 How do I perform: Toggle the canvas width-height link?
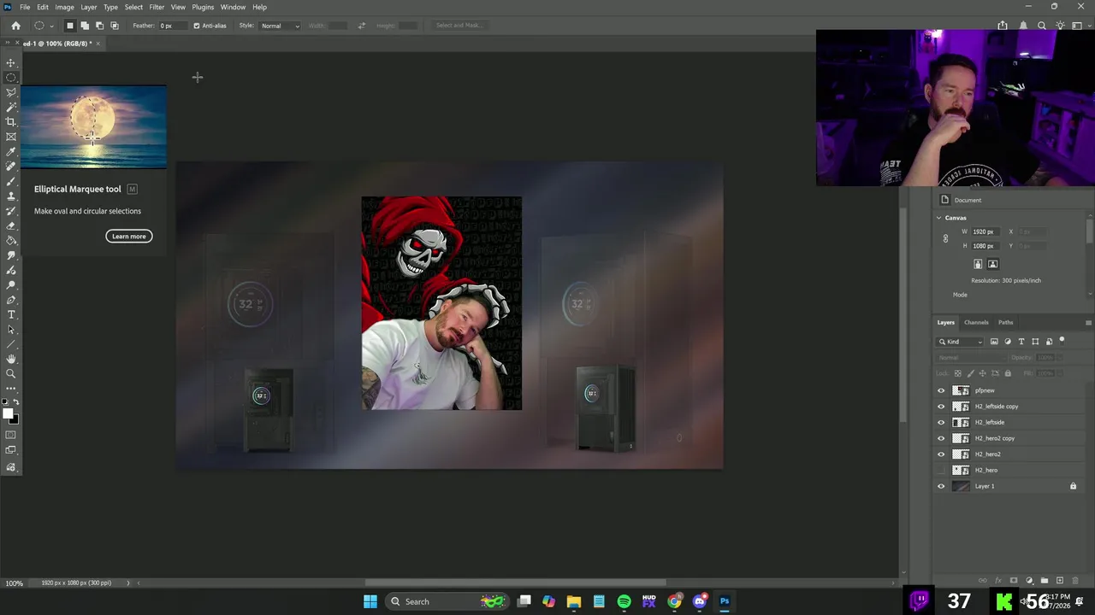tap(945, 238)
